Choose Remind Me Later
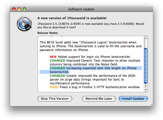Image resolution: width=163 pixels, height=120 pixels. tap(99, 99)
